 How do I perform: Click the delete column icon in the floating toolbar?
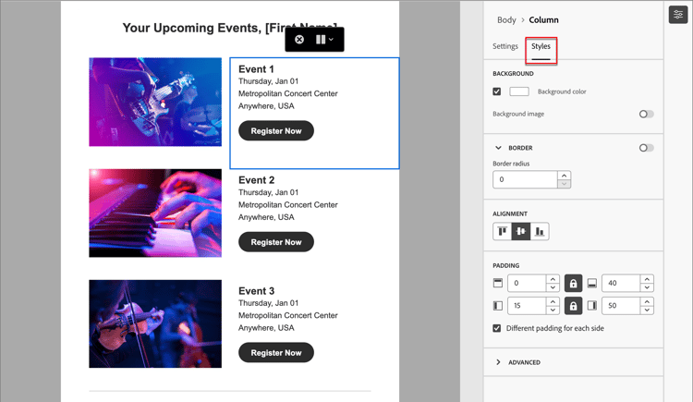299,40
